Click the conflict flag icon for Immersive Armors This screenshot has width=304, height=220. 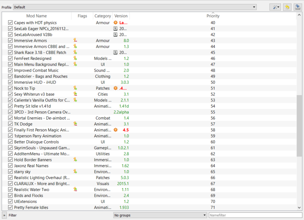coord(75,40)
